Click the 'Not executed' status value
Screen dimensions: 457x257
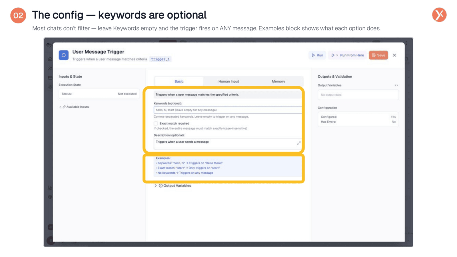(x=127, y=94)
